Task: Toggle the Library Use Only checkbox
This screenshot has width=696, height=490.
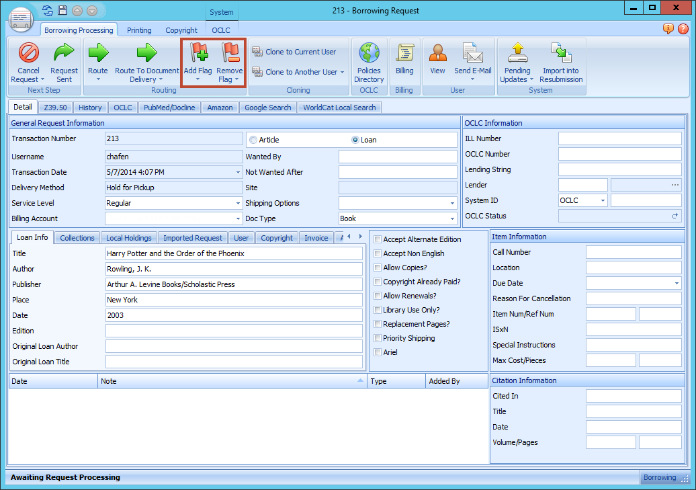Action: pyautogui.click(x=378, y=310)
